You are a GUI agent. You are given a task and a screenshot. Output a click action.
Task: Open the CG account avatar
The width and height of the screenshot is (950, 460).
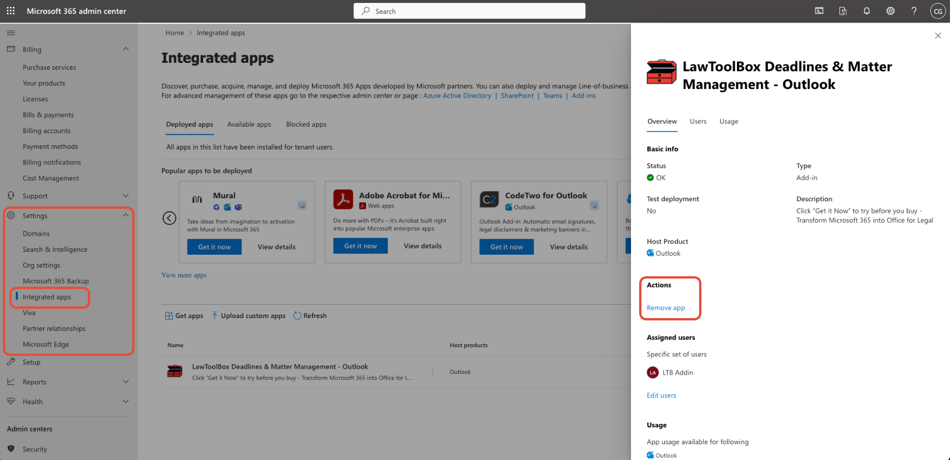point(938,11)
